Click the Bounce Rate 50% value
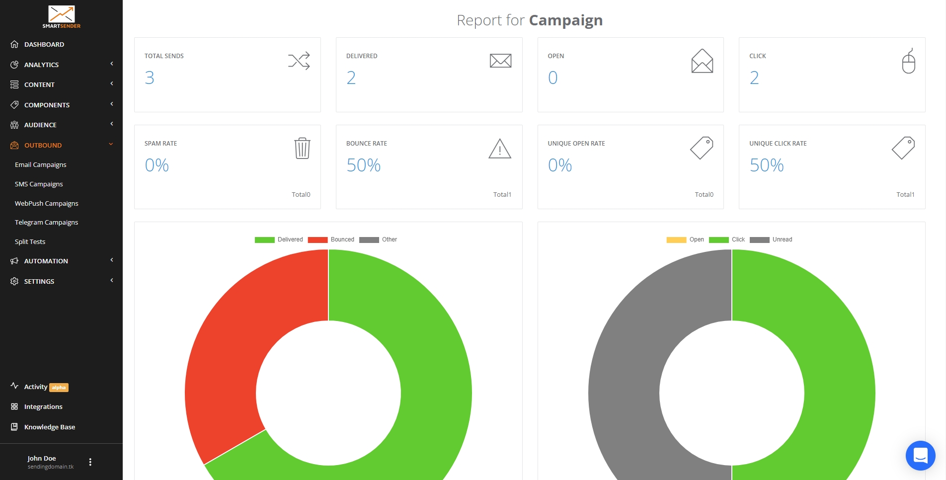The height and width of the screenshot is (480, 946). pyautogui.click(x=364, y=165)
